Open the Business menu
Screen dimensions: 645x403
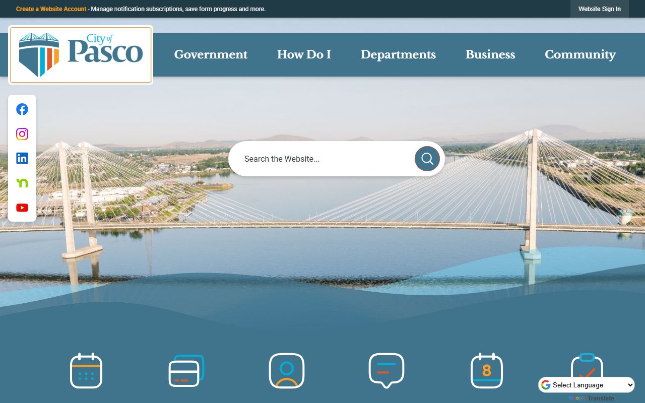click(x=490, y=55)
